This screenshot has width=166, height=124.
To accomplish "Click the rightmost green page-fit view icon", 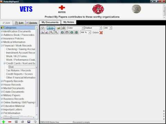I will point(76,32).
